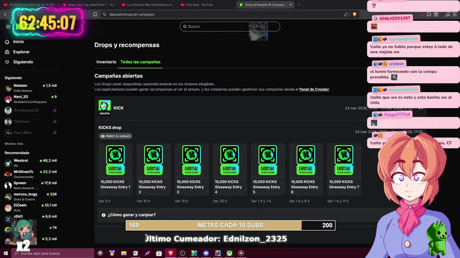The width and height of the screenshot is (460, 258).
Task: Select Giveaway Entry 2 drop image
Action: [153, 160]
